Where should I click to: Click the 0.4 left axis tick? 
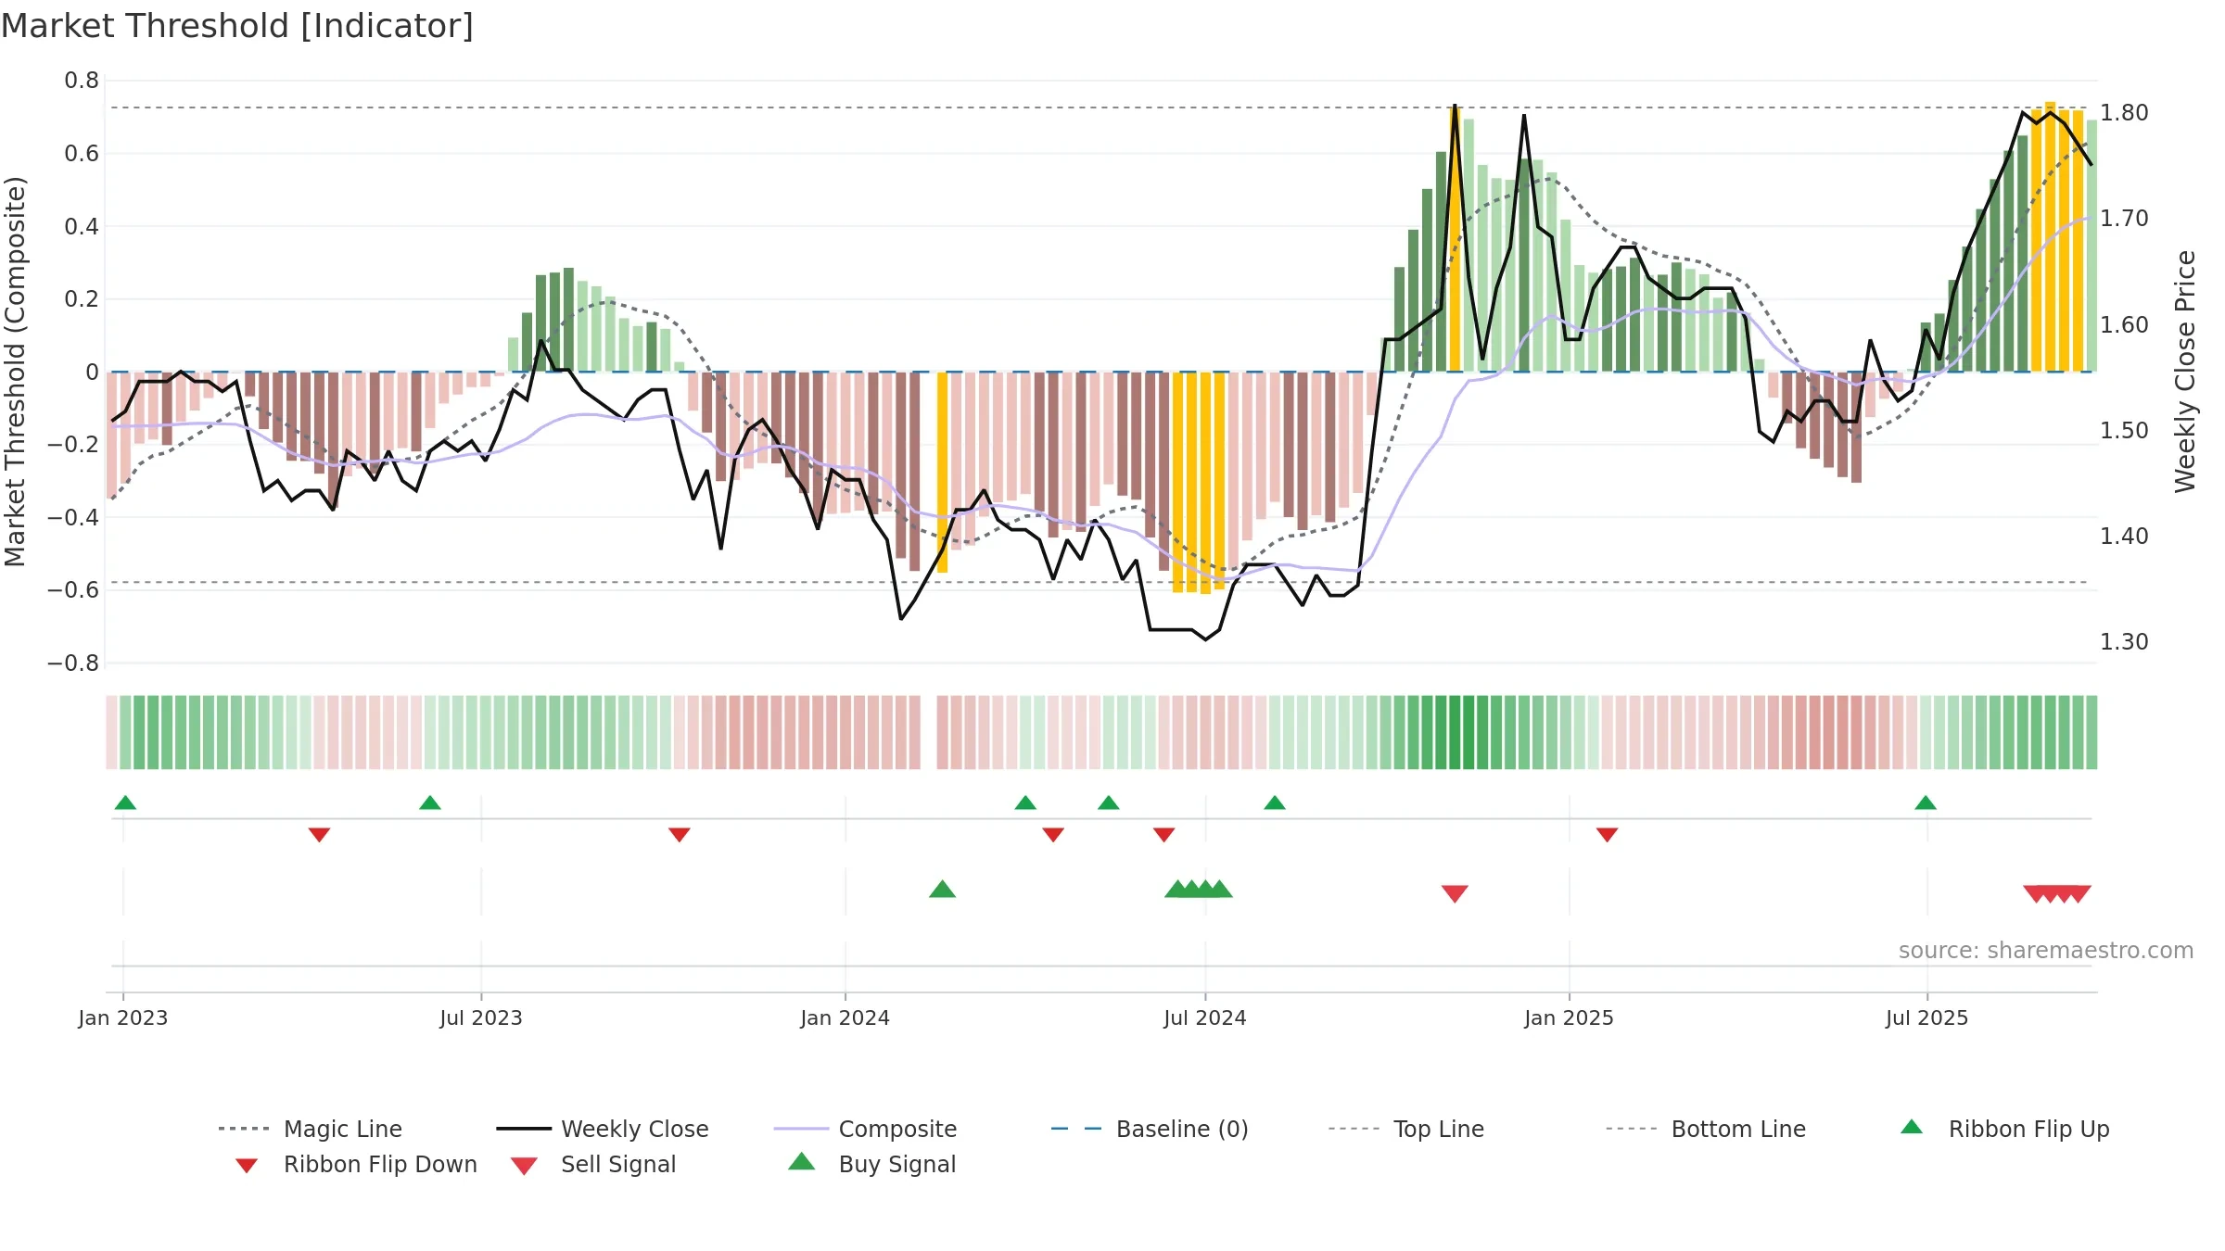pyautogui.click(x=82, y=226)
